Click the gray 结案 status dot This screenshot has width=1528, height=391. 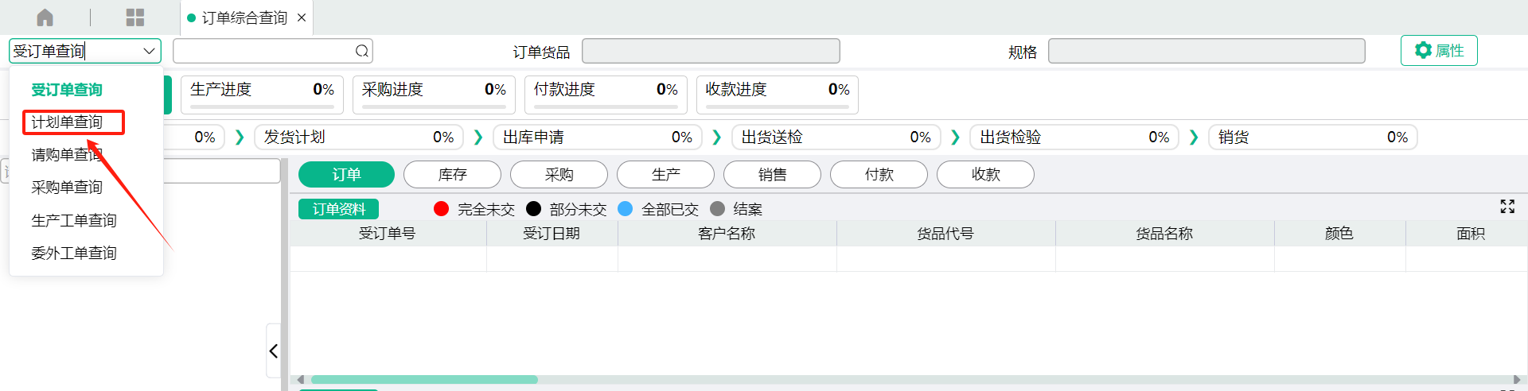click(x=718, y=208)
